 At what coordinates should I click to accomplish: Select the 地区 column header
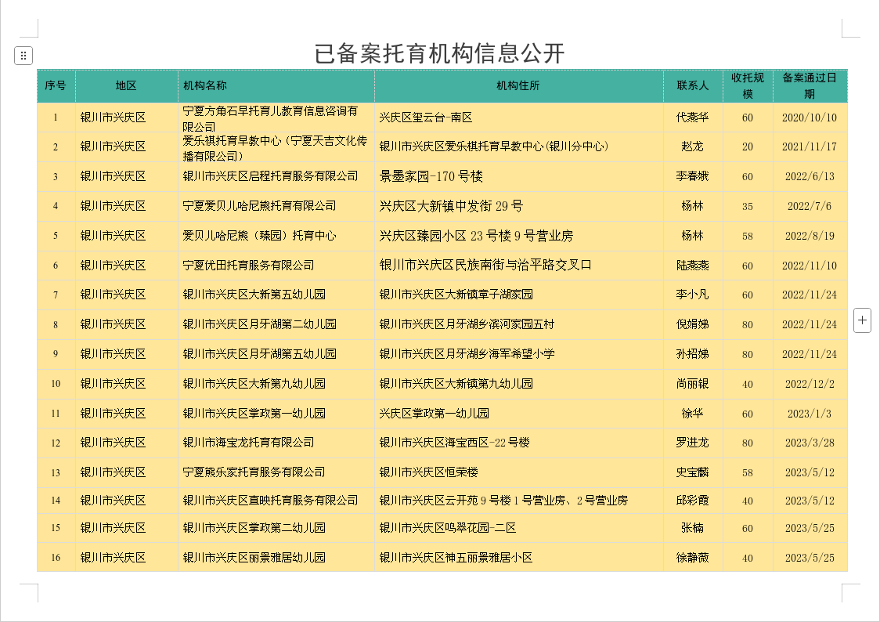(x=126, y=85)
